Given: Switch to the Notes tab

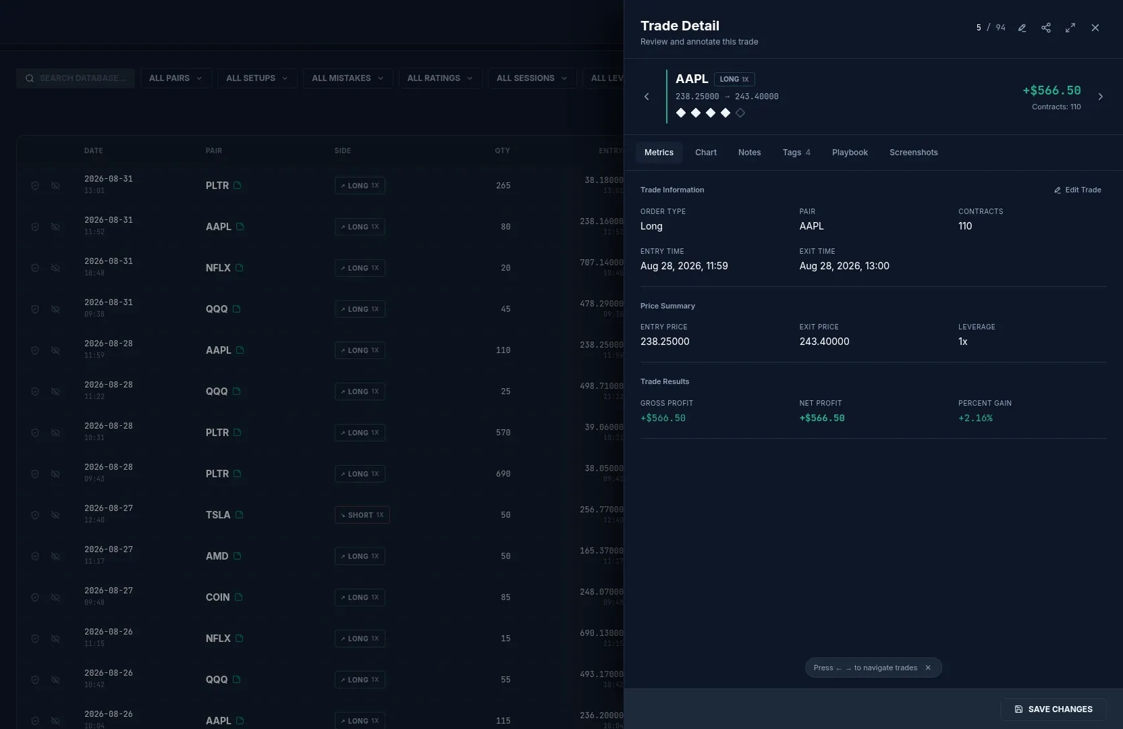Looking at the screenshot, I should (749, 153).
